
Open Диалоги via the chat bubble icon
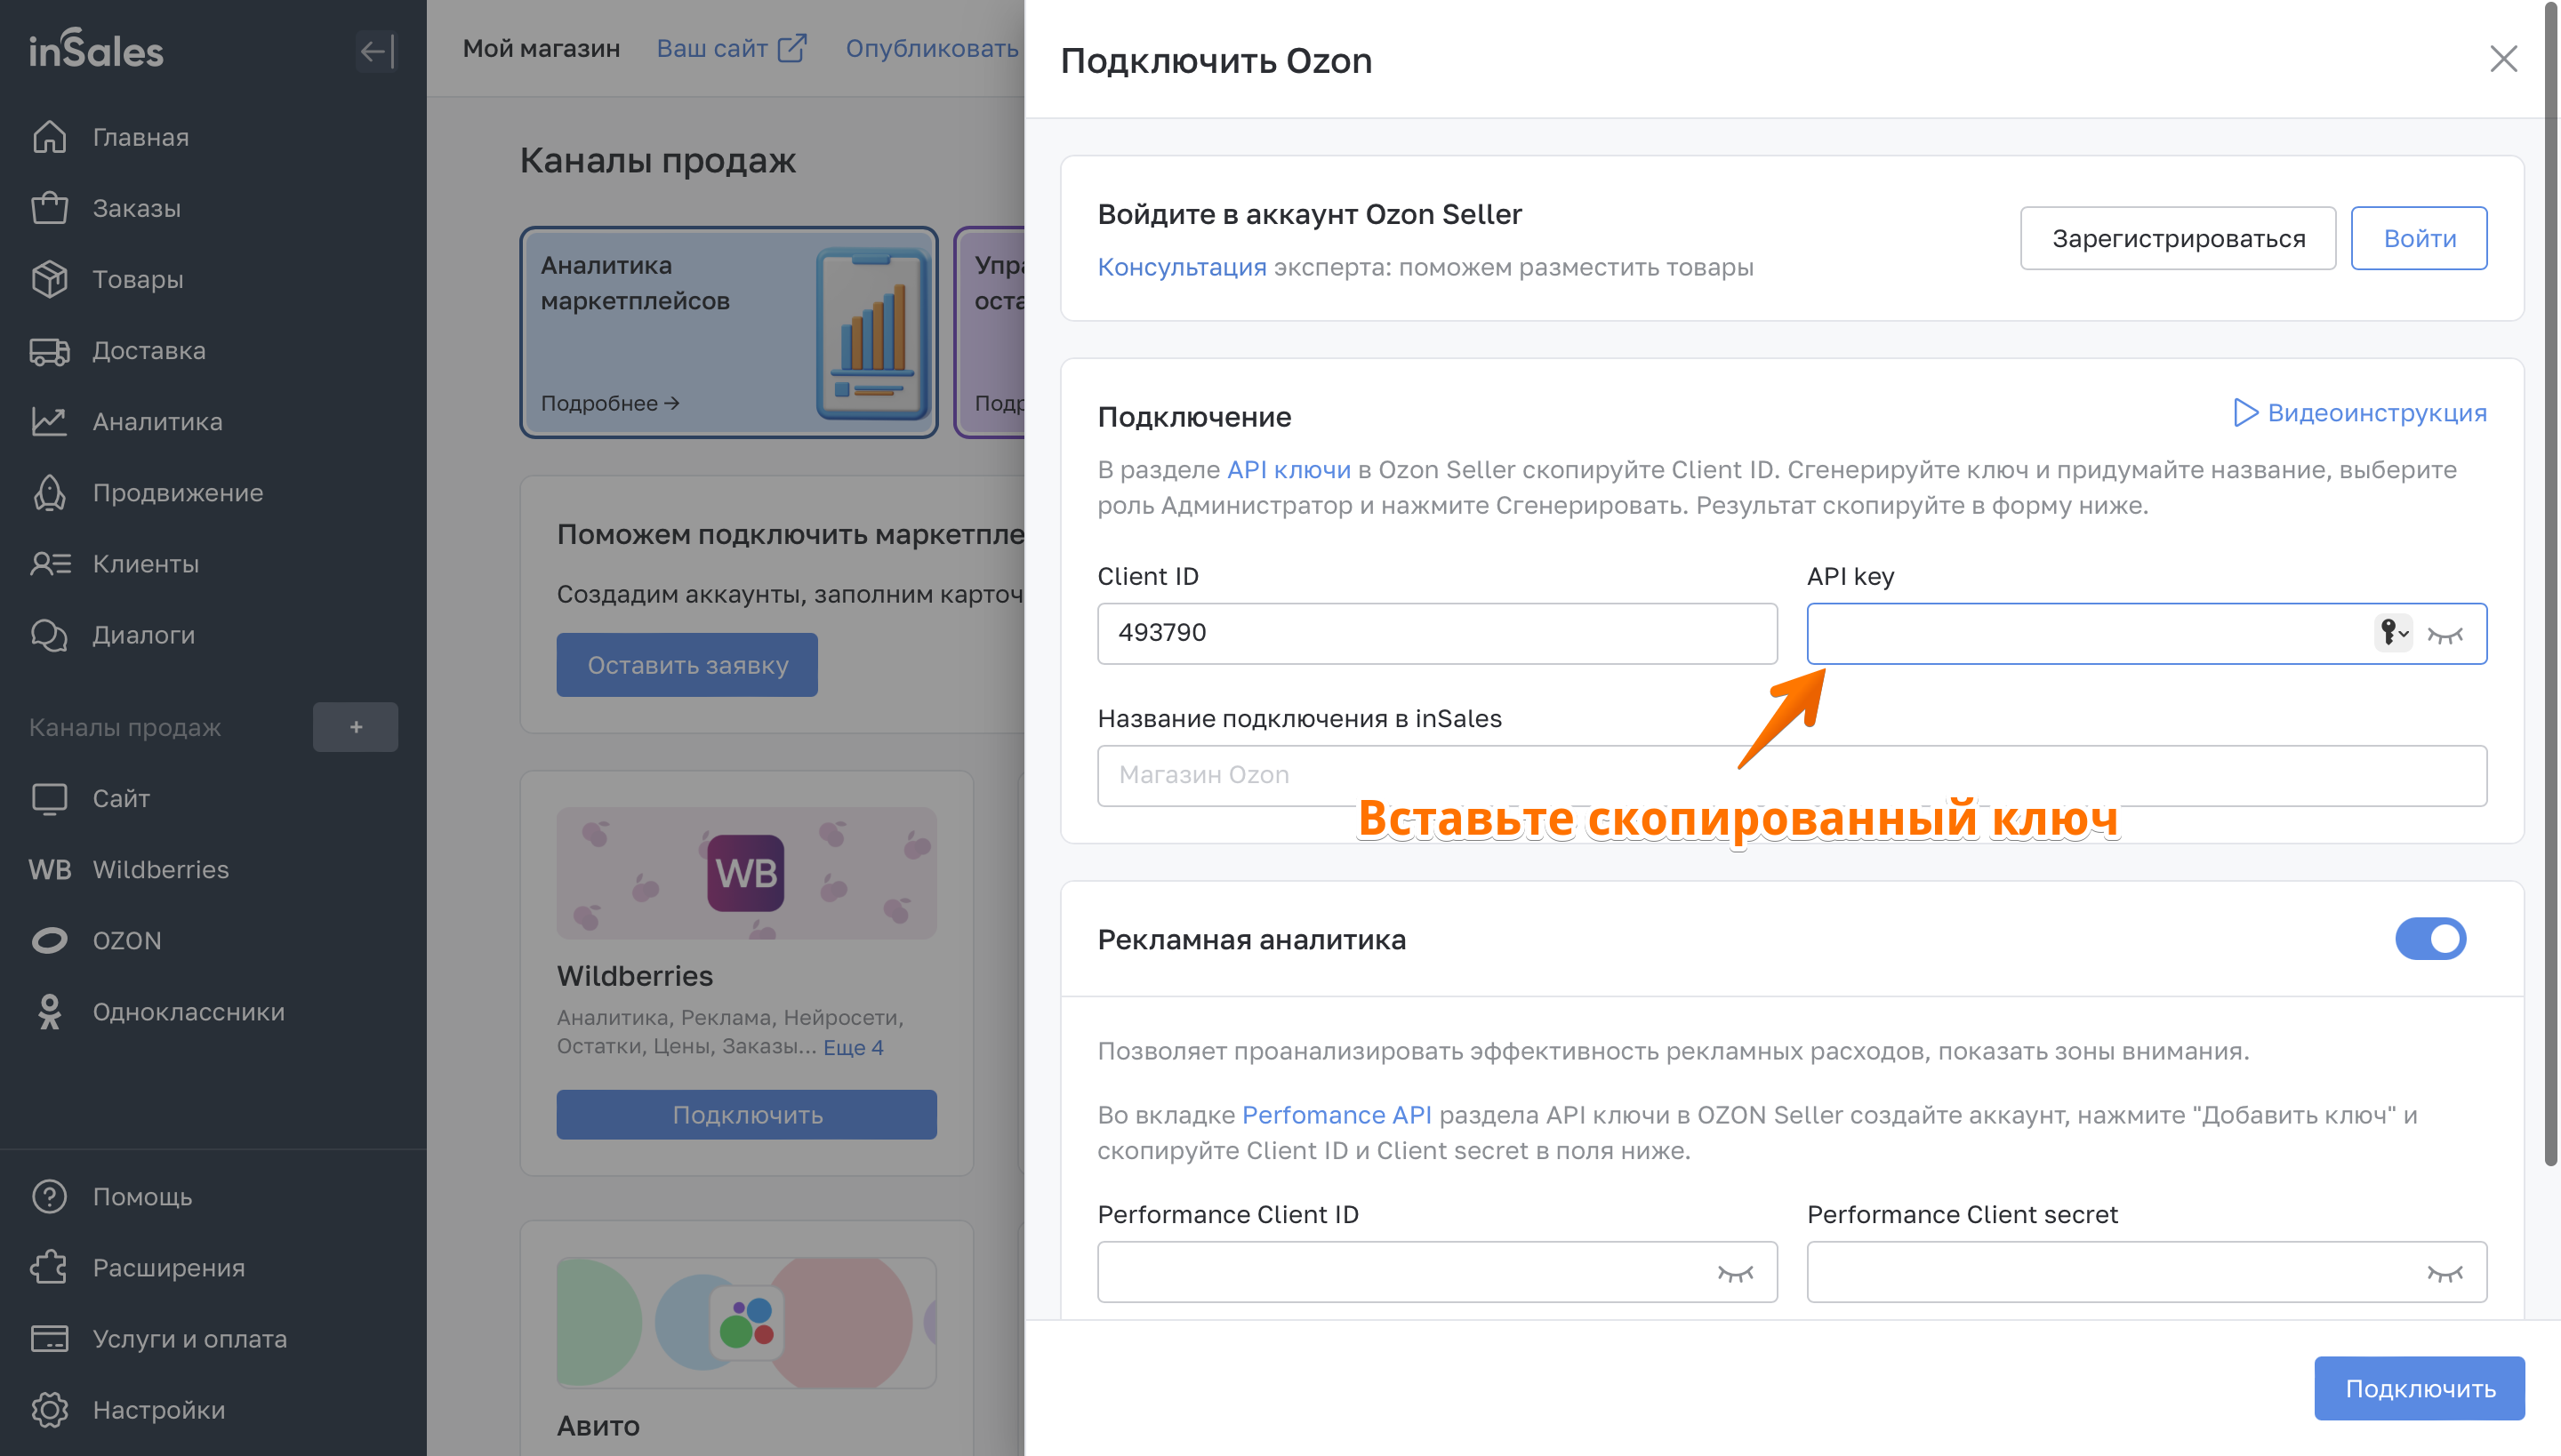[x=49, y=635]
